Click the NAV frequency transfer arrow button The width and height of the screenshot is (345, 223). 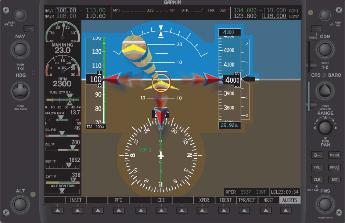coord(29,29)
